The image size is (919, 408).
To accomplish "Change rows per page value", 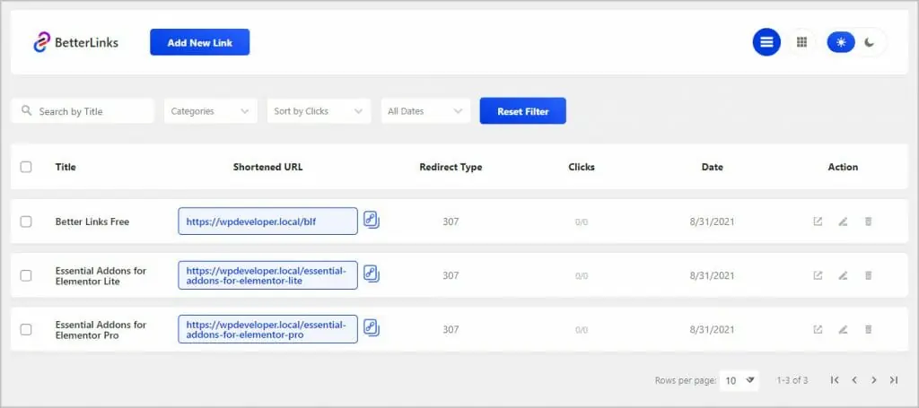I will [739, 380].
